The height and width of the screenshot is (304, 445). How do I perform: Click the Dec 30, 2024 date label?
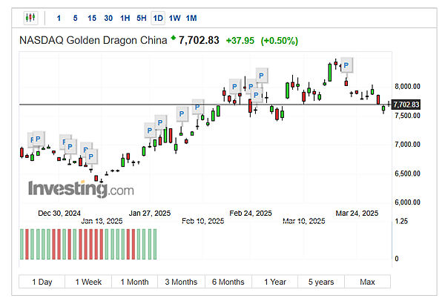click(59, 213)
